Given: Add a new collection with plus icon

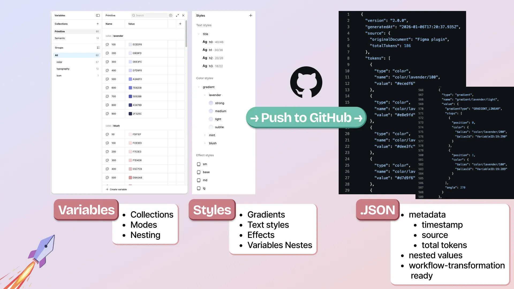Looking at the screenshot, I should coord(98,24).
